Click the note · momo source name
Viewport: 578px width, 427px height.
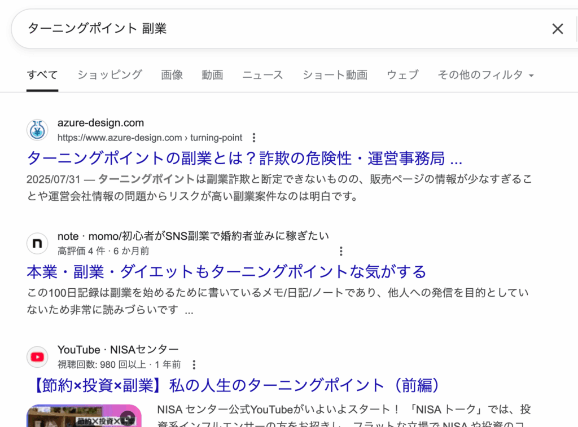(x=193, y=236)
